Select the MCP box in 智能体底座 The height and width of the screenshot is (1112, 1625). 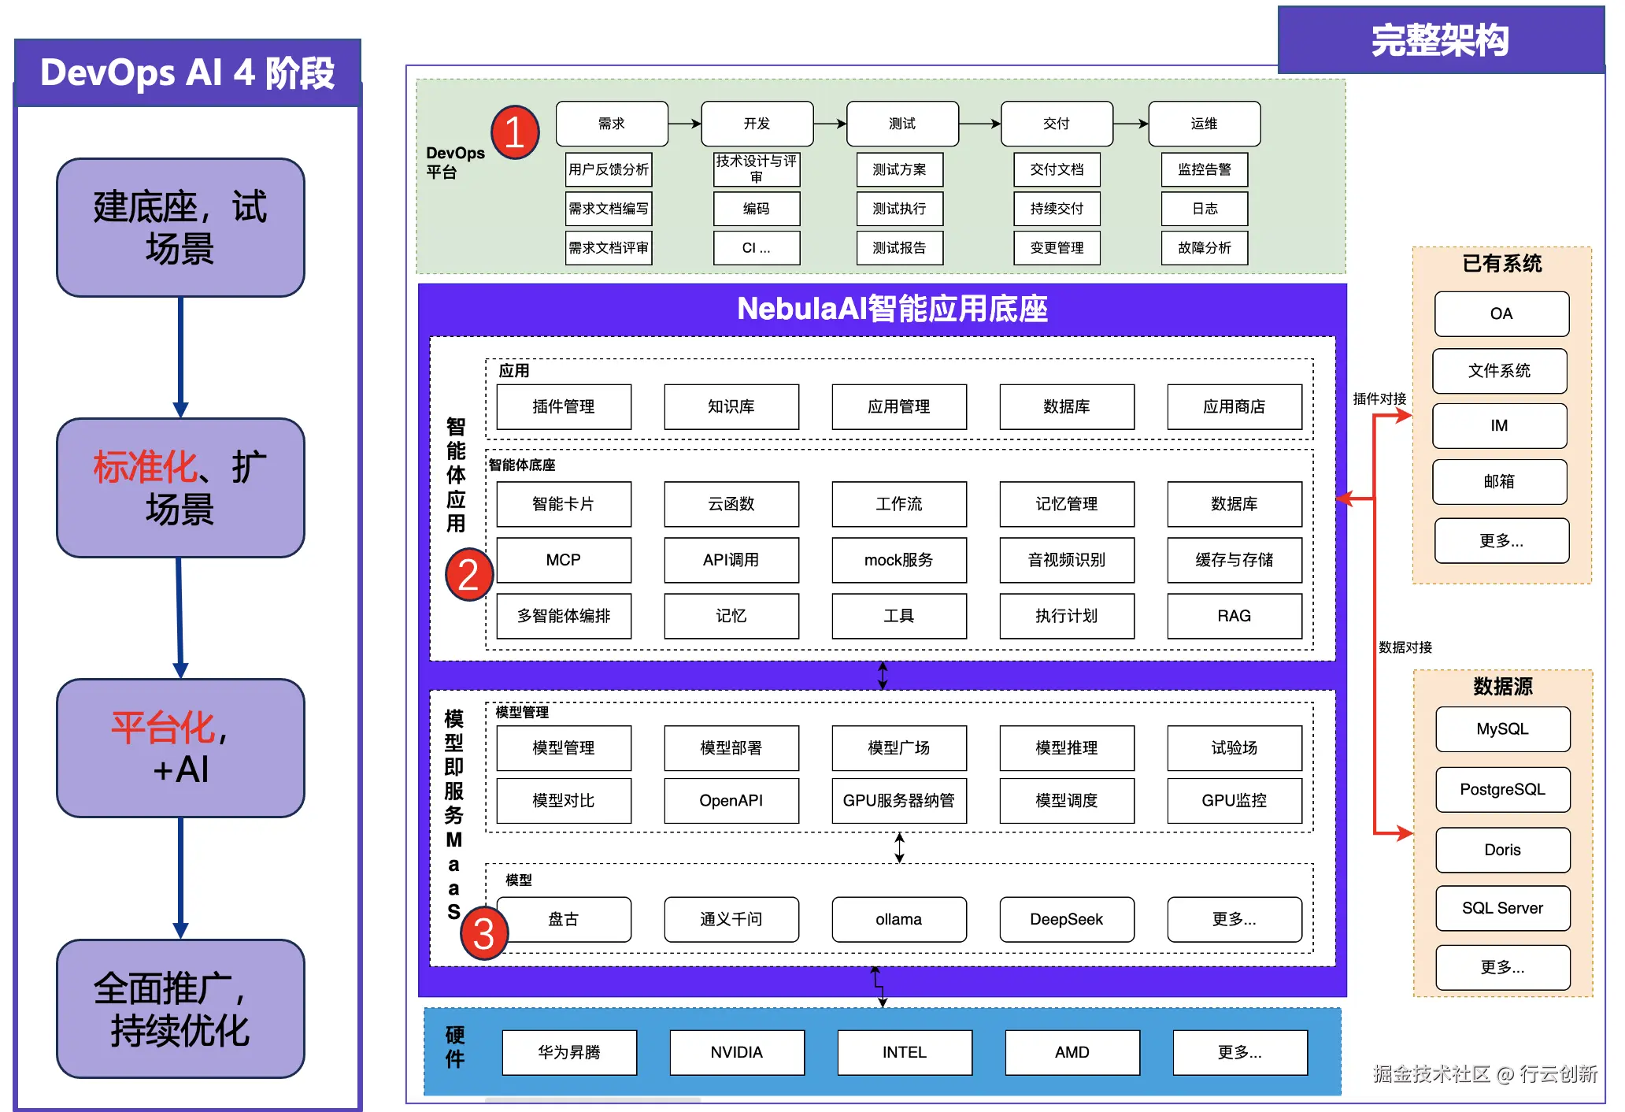click(563, 560)
